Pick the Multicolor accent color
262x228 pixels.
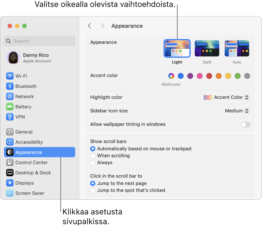[x=171, y=76]
